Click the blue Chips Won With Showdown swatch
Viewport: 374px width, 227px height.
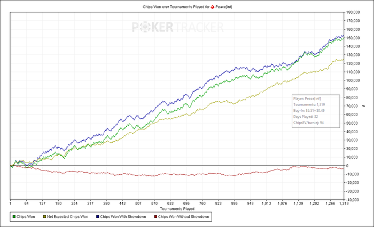pos(98,217)
